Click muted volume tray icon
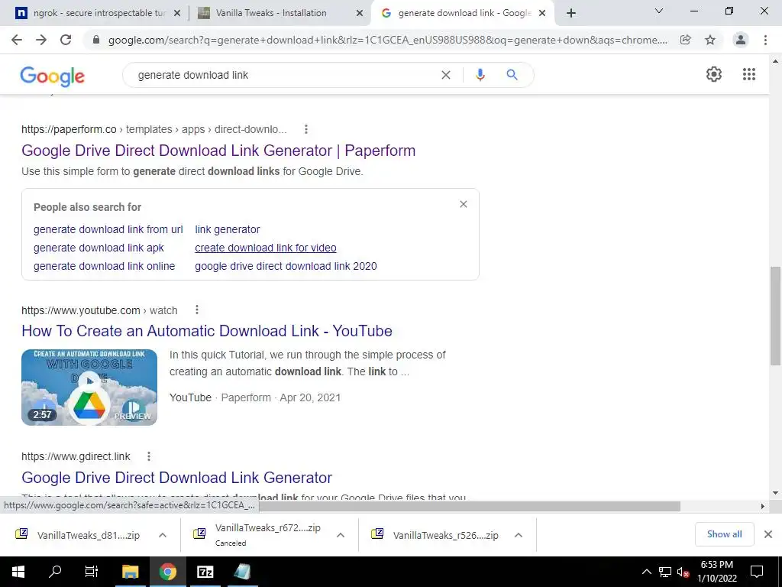782x587 pixels. (683, 572)
